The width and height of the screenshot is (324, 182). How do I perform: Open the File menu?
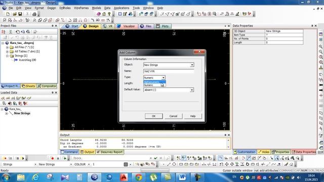pyautogui.click(x=11, y=8)
